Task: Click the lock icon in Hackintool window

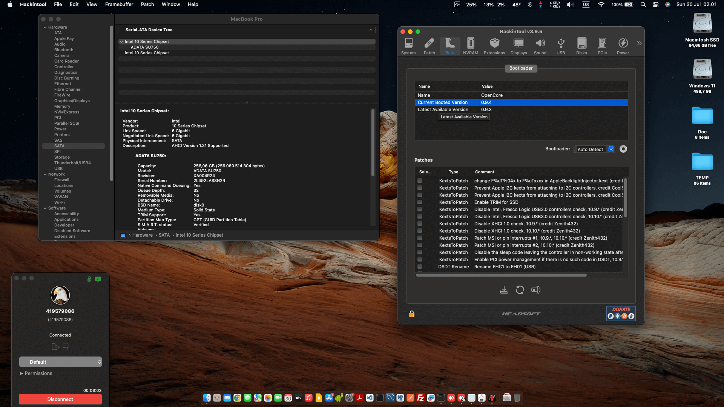Action: pyautogui.click(x=412, y=314)
